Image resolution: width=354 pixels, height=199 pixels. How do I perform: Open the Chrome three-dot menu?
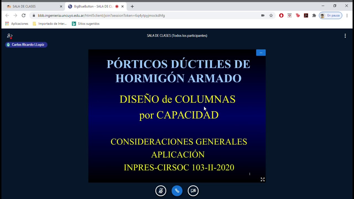(347, 15)
